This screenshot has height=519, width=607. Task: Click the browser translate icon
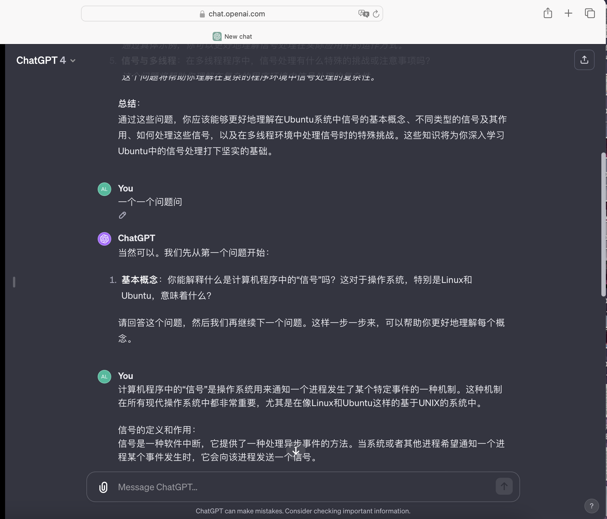click(363, 14)
